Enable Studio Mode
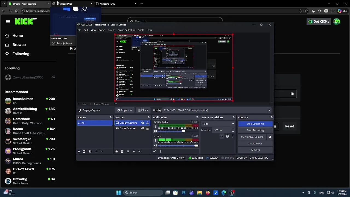Screen dimensions: 350x197 click(x=255, y=143)
